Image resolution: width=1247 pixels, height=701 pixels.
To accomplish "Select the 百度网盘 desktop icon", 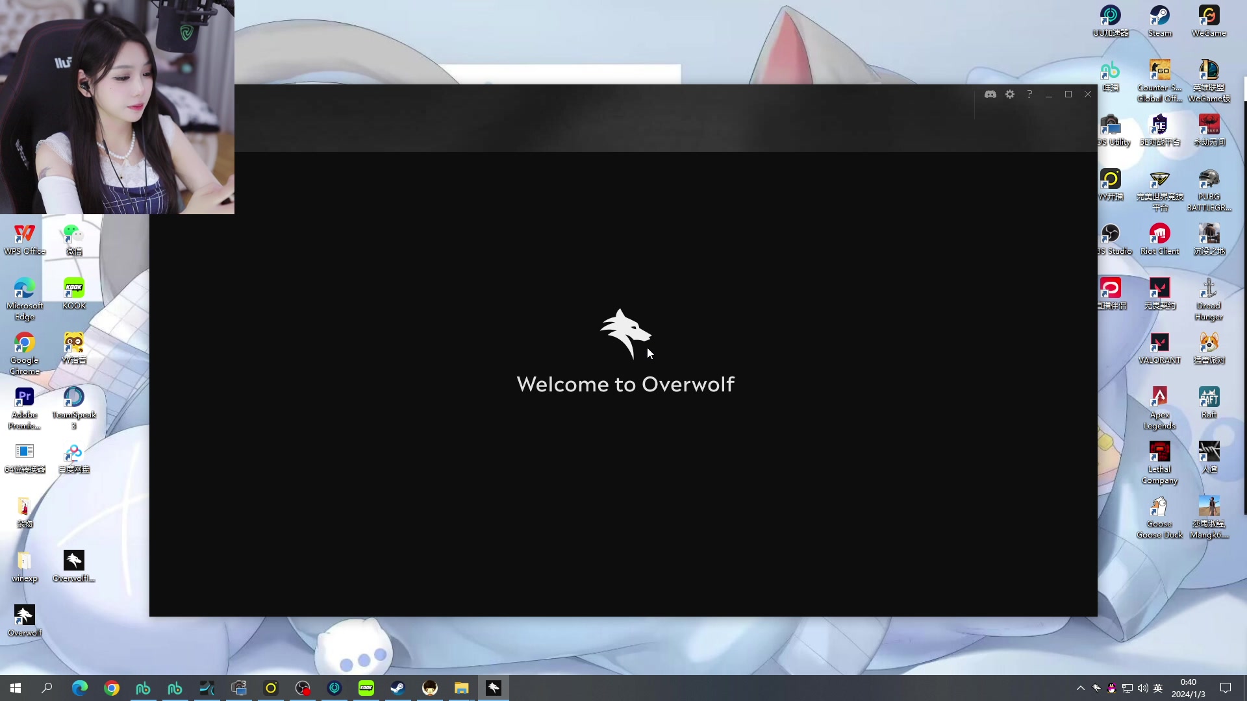I will point(74,457).
